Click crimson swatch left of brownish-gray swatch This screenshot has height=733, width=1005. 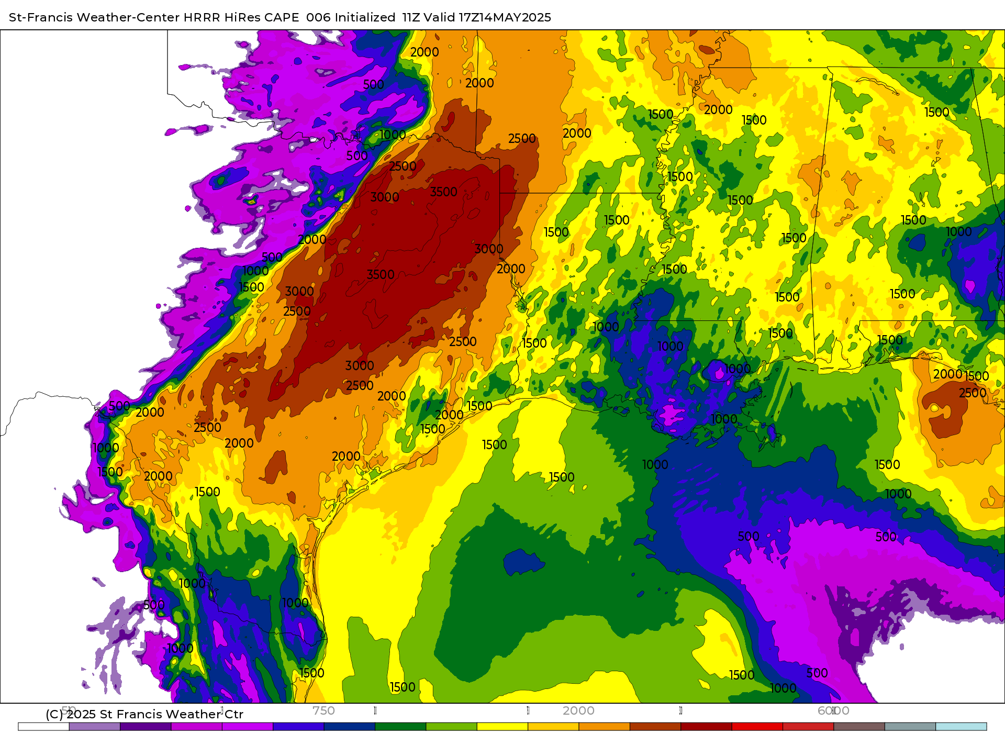(x=808, y=727)
